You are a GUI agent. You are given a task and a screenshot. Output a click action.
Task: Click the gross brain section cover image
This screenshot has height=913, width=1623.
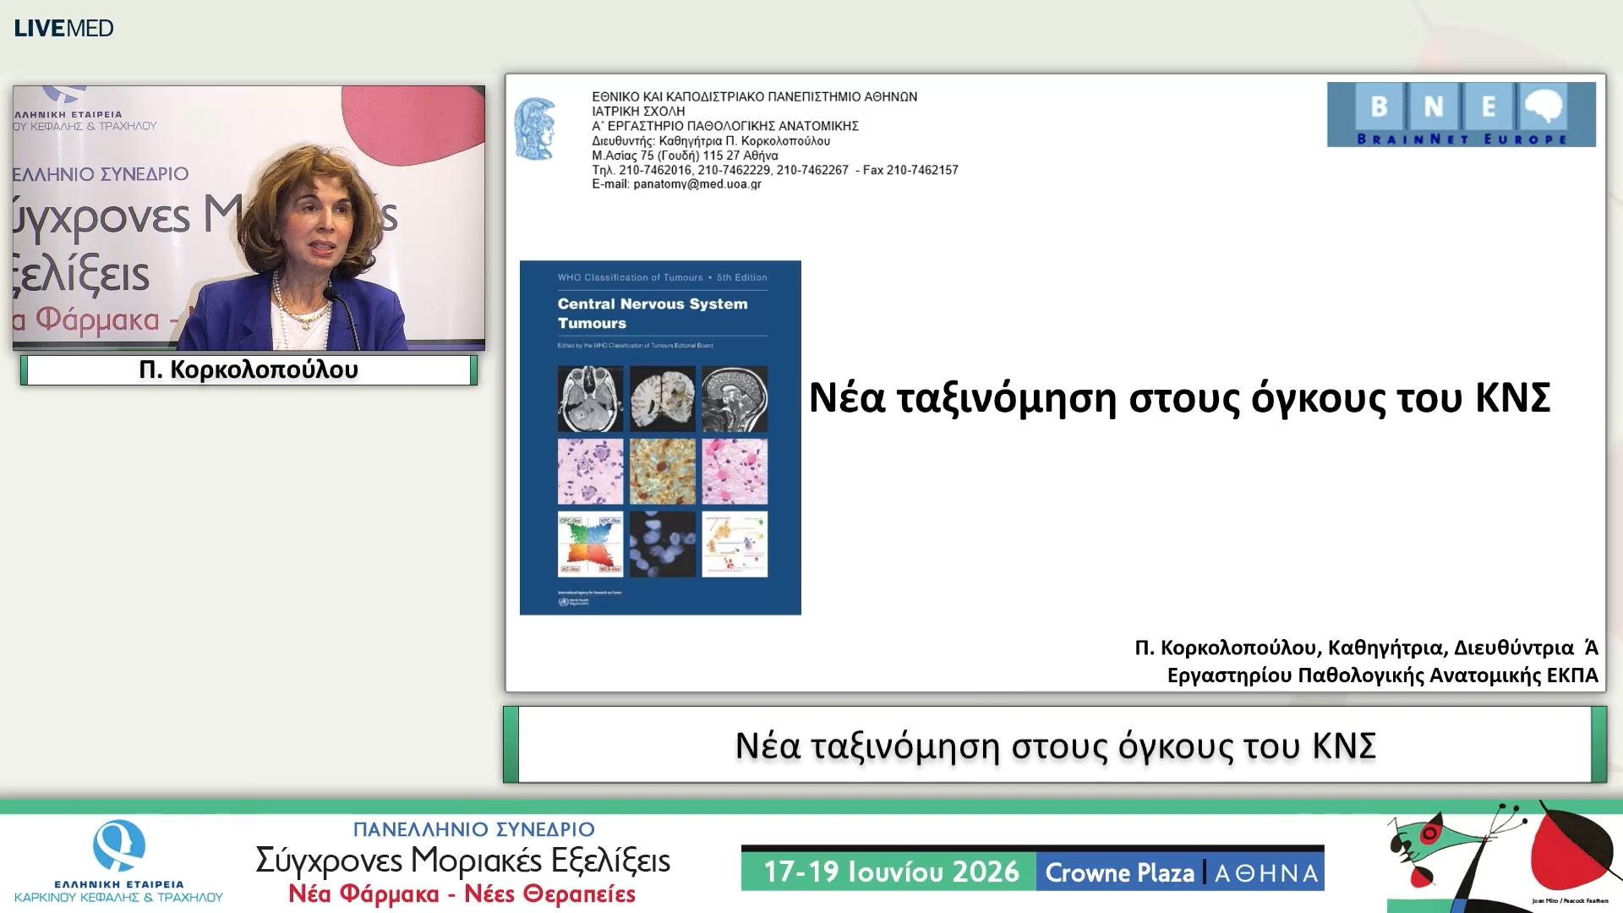pyautogui.click(x=663, y=399)
